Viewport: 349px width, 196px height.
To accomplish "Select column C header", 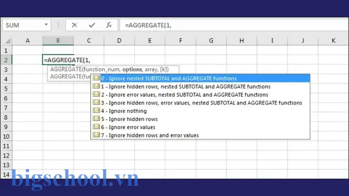I will 89,41.
